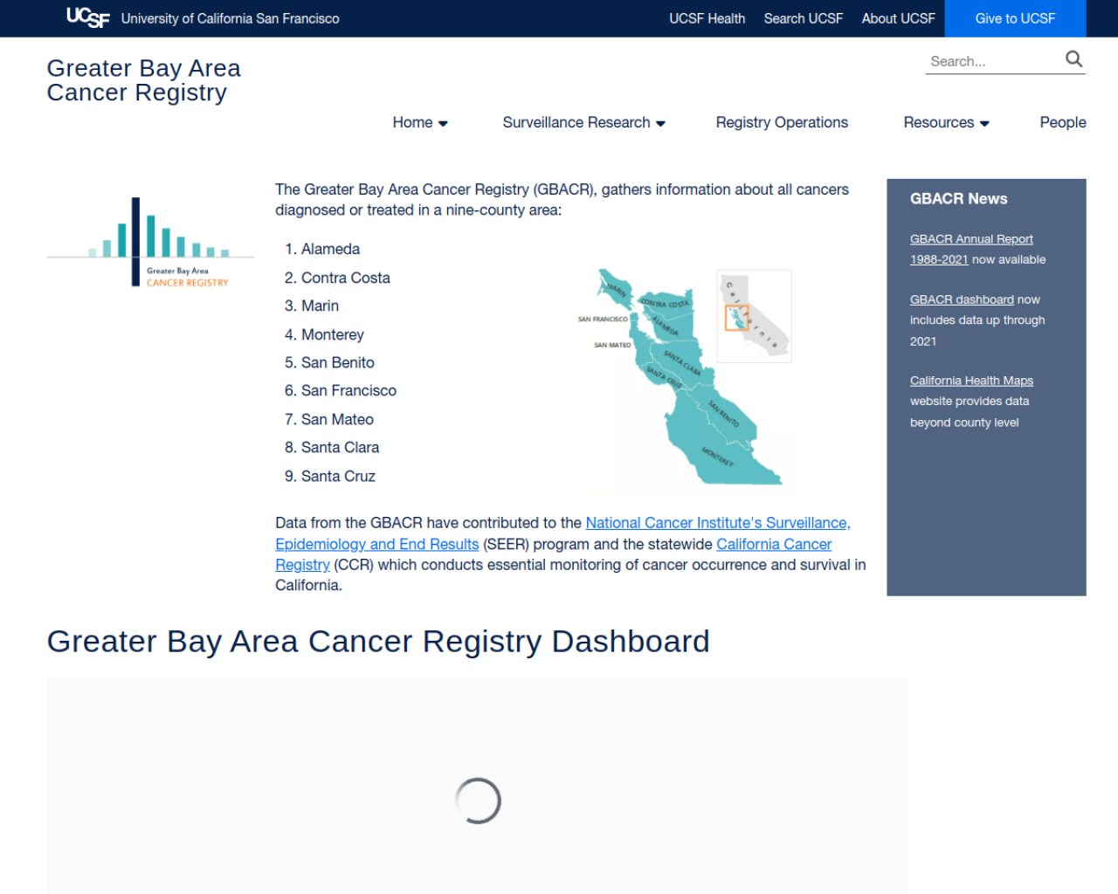Expand the Home menu arrow
This screenshot has width=1118, height=894.
click(443, 124)
